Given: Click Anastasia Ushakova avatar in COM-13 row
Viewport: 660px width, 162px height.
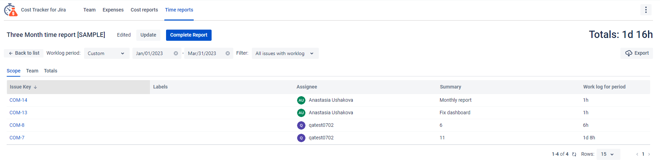Looking at the screenshot, I should coord(301,113).
